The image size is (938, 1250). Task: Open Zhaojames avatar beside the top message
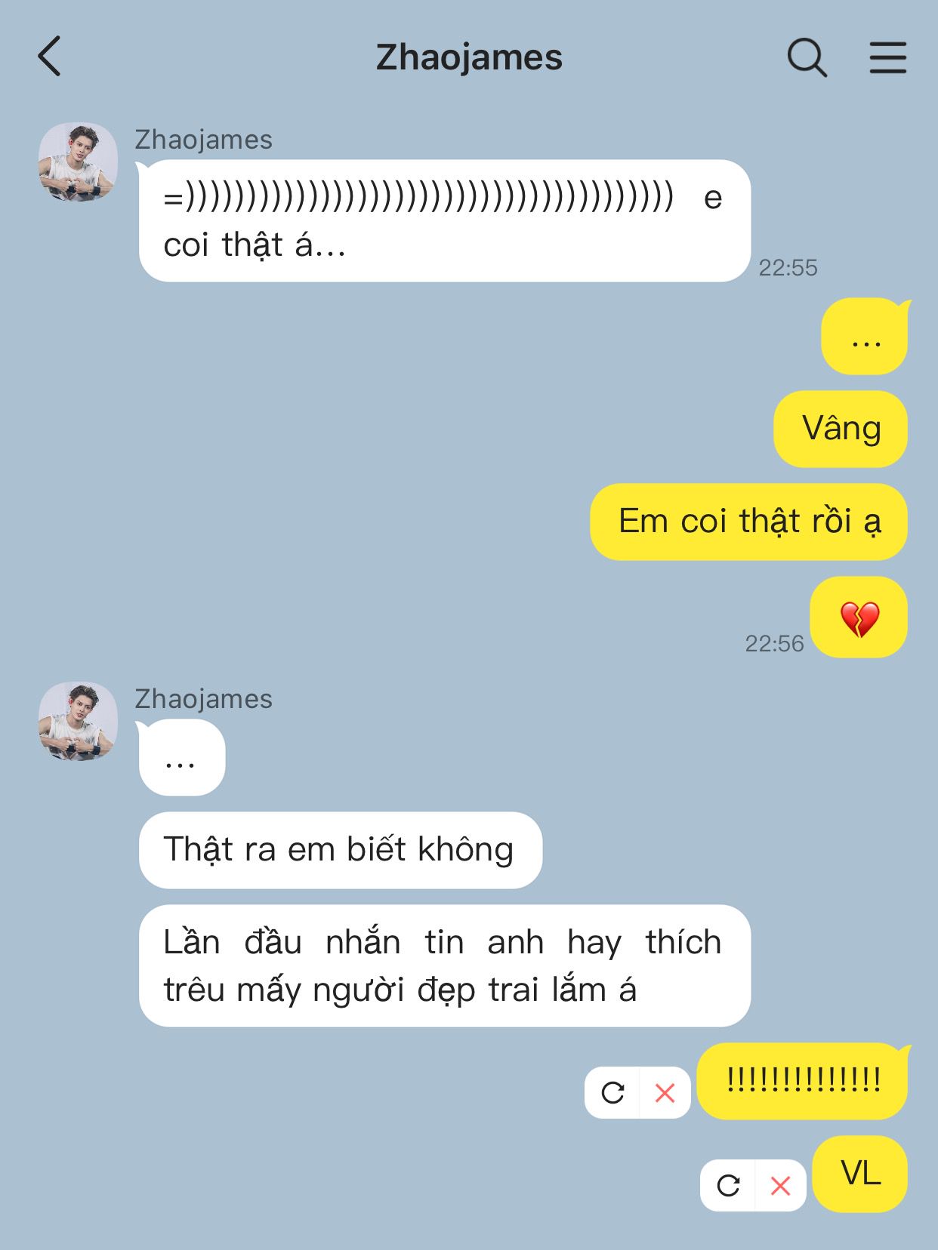(78, 162)
